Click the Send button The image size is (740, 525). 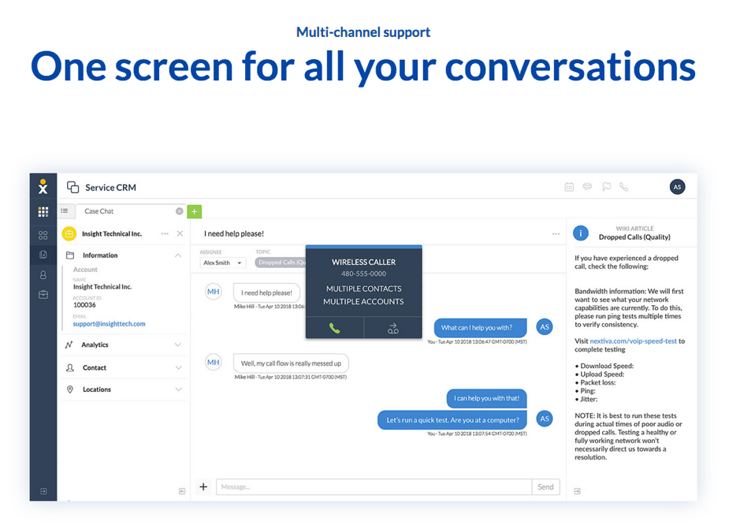545,486
